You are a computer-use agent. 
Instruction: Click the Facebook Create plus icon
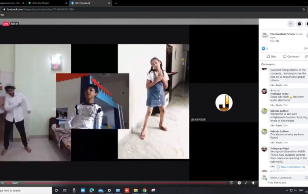click(x=291, y=24)
